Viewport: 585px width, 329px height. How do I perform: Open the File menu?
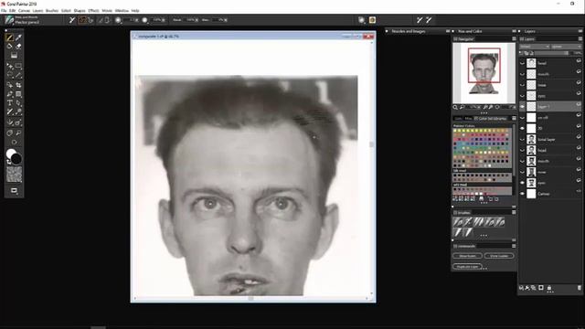[4, 11]
